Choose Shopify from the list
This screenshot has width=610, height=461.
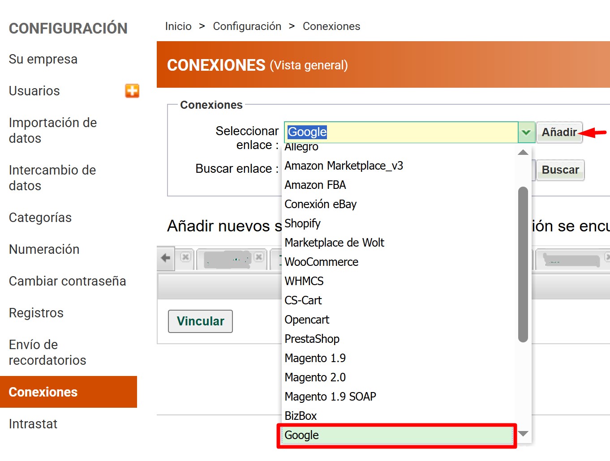(x=303, y=223)
